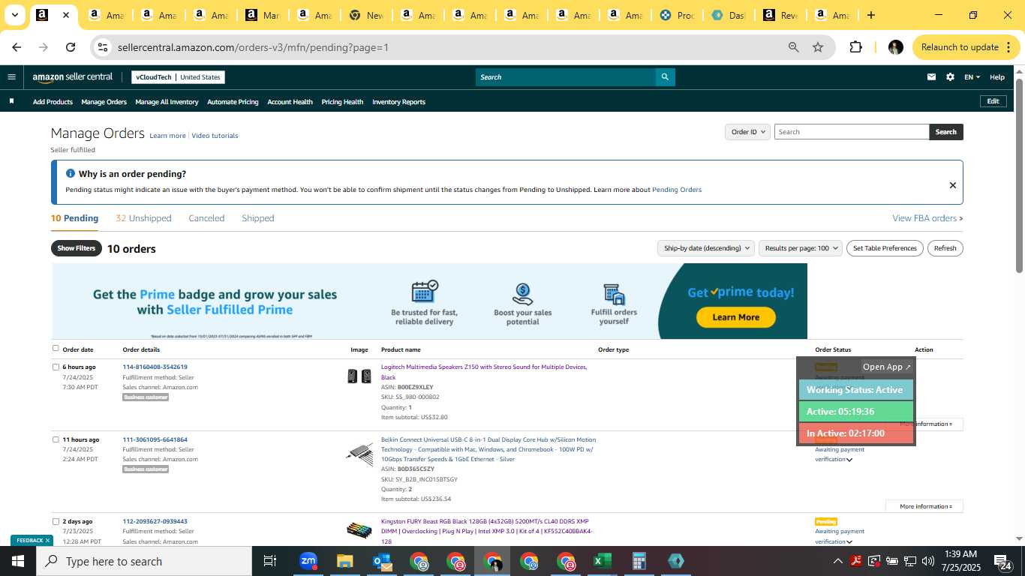Screen dimensions: 1025x576
Task: Open the mail messages icon
Action: (931, 76)
